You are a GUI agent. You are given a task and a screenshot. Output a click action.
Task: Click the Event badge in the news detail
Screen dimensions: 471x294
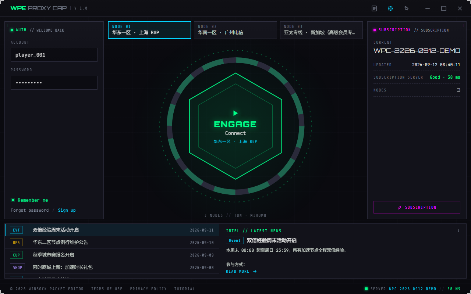click(x=235, y=241)
